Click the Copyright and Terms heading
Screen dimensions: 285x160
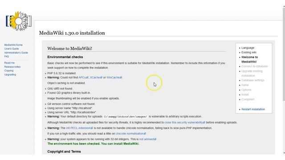pyautogui.click(x=64, y=152)
